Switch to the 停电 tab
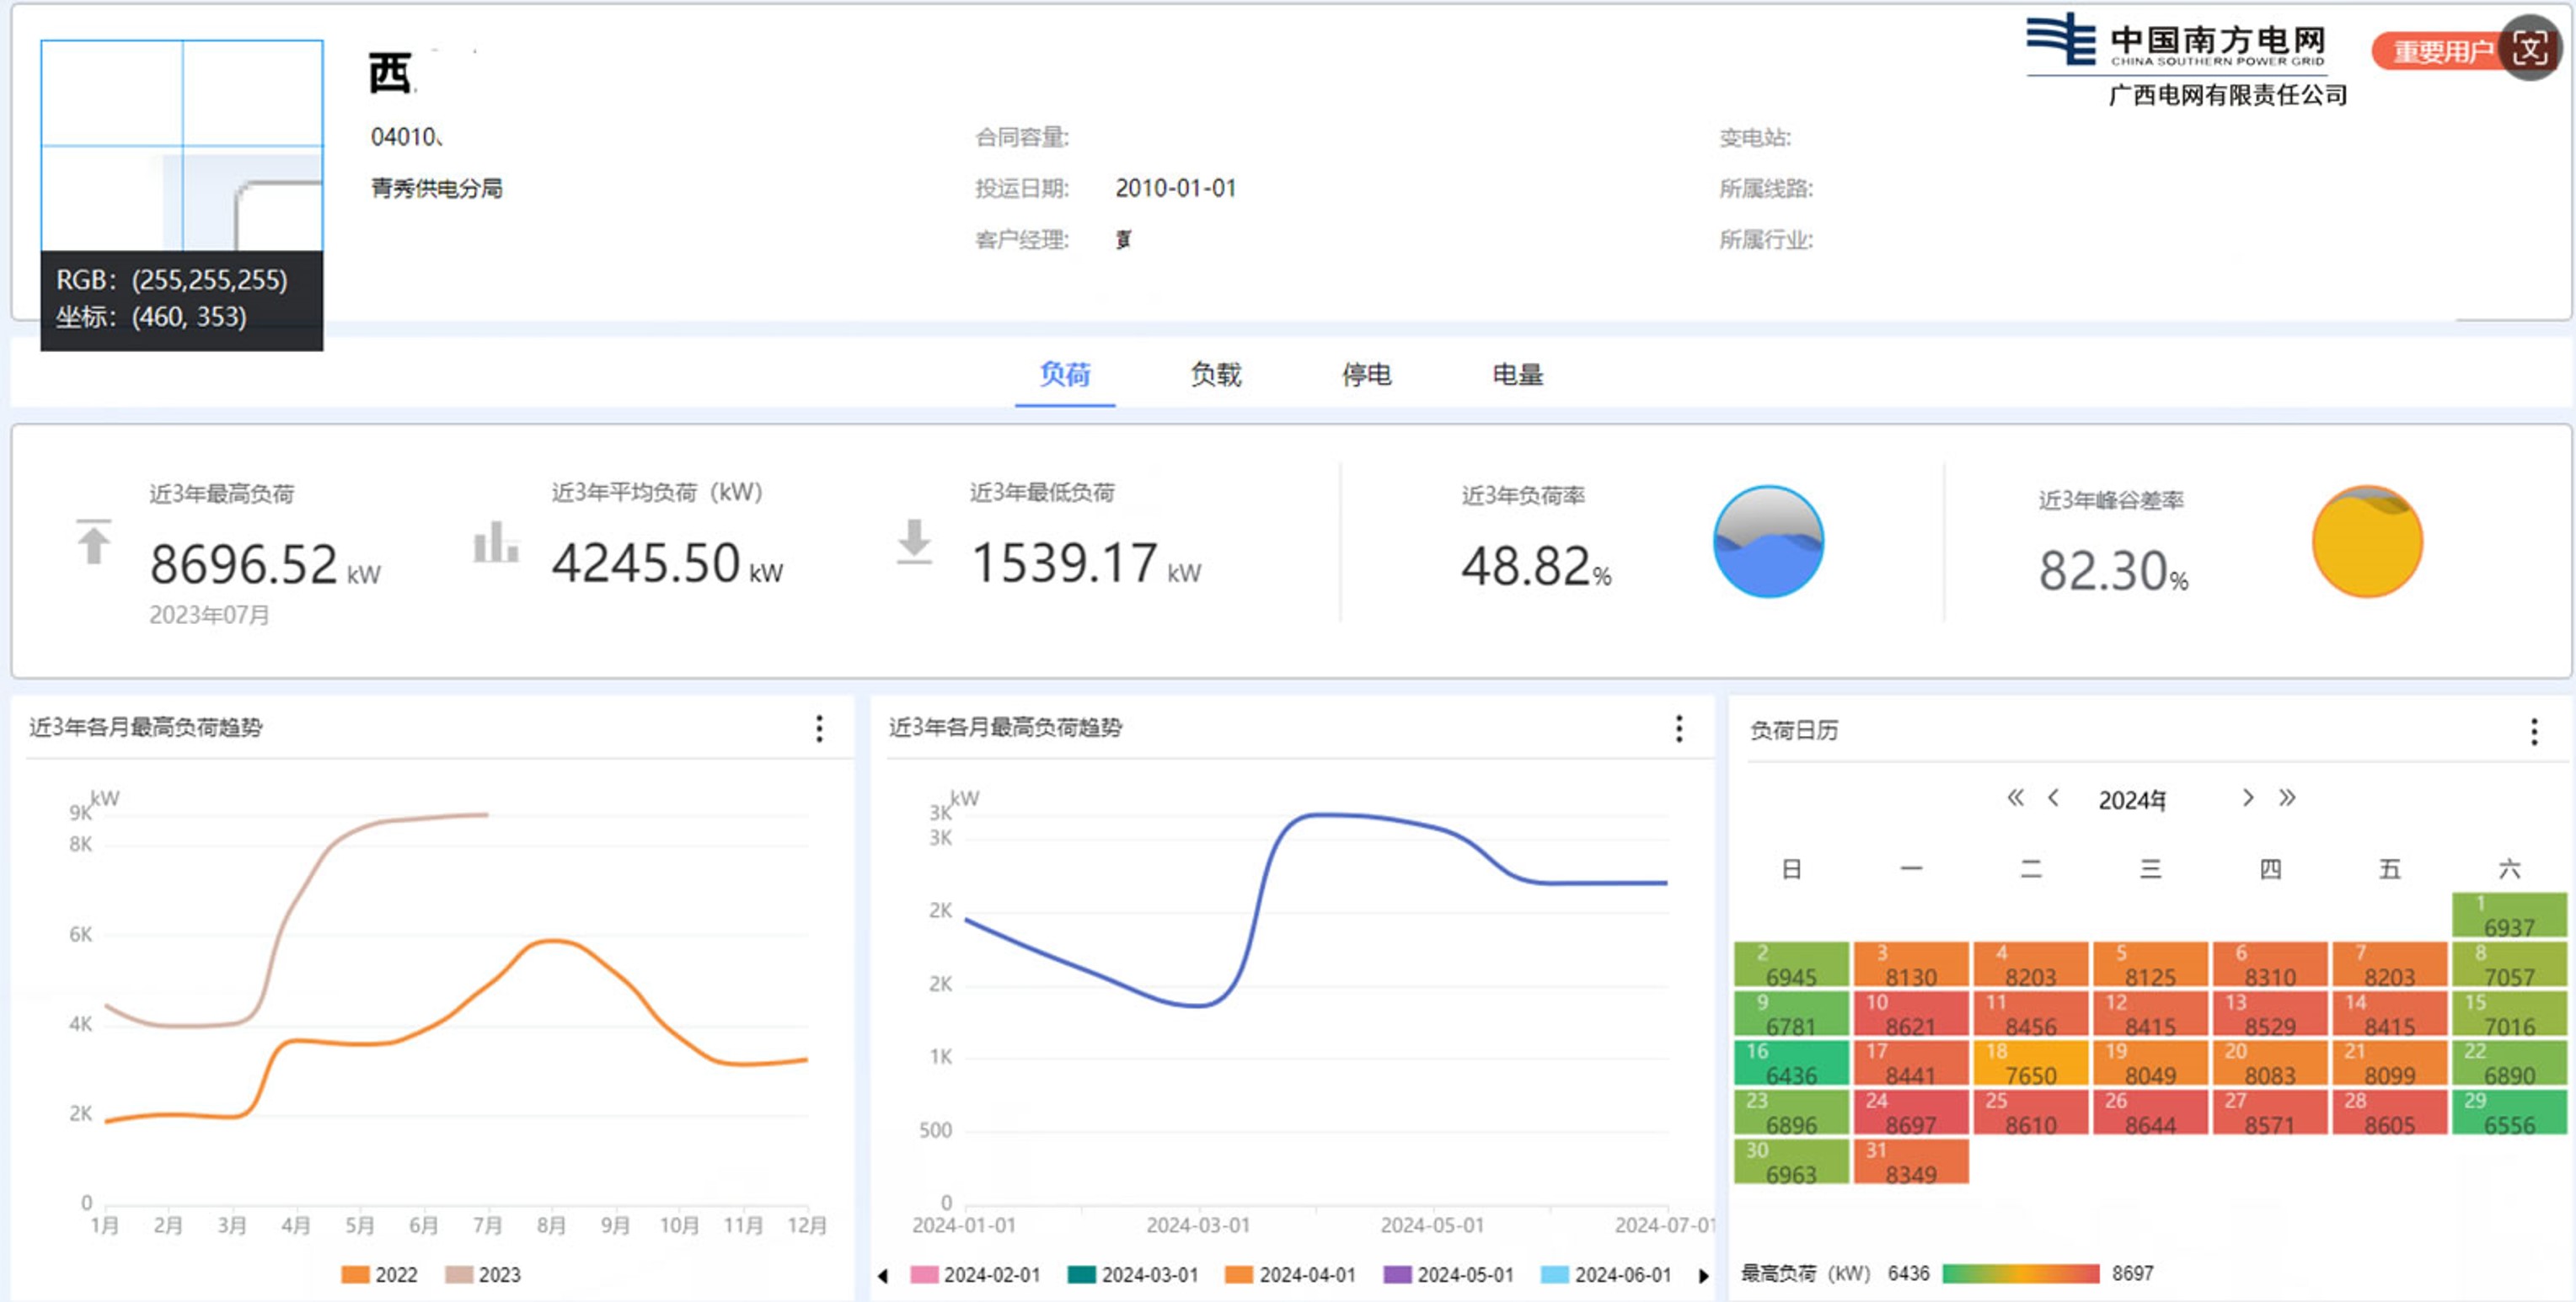 (x=1366, y=375)
